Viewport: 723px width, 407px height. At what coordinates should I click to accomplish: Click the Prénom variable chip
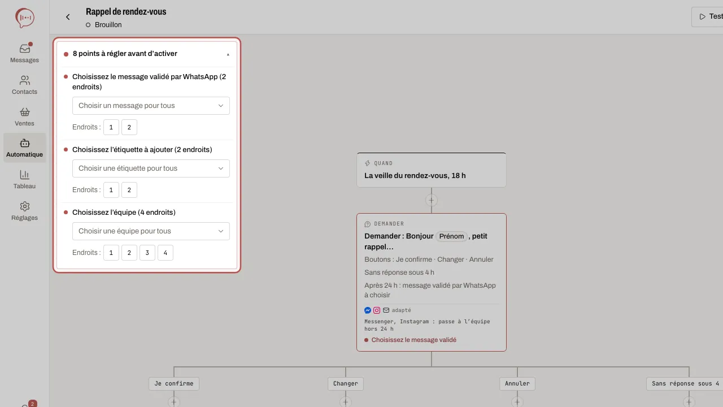[x=452, y=236]
